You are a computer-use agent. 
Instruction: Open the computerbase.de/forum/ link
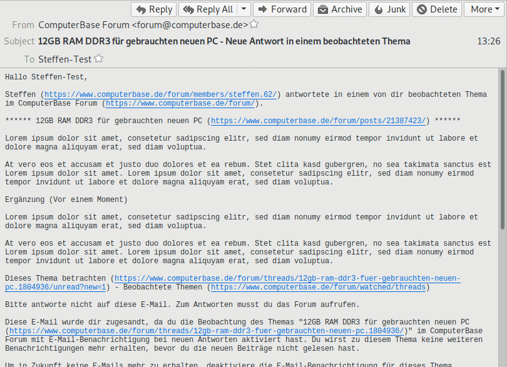(180, 103)
